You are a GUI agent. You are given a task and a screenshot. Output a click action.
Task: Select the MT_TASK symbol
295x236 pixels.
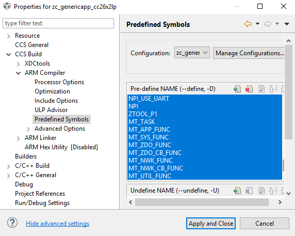(205, 122)
